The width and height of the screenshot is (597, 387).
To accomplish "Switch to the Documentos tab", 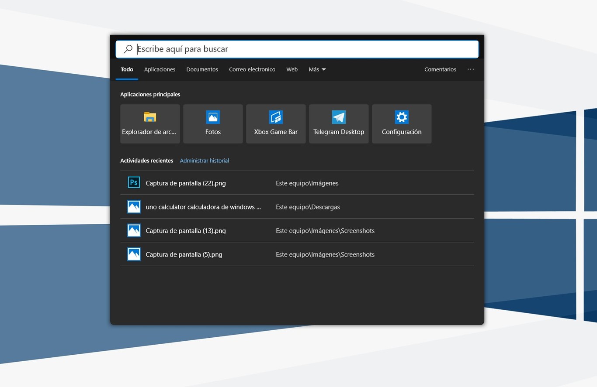I will point(202,69).
